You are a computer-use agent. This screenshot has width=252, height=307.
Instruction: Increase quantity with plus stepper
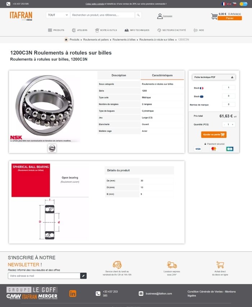[233, 125]
